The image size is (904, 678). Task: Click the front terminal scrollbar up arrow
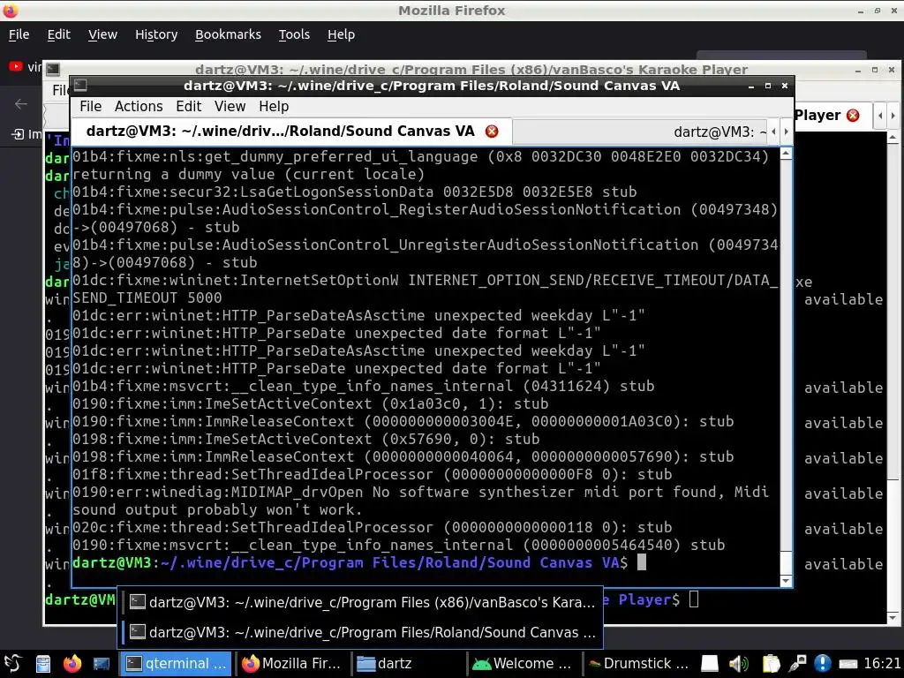point(786,154)
